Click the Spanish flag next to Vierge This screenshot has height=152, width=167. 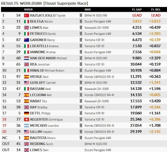[26, 77]
